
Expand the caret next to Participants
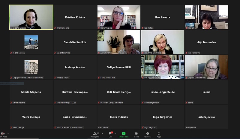pyautogui.click(x=102, y=134)
